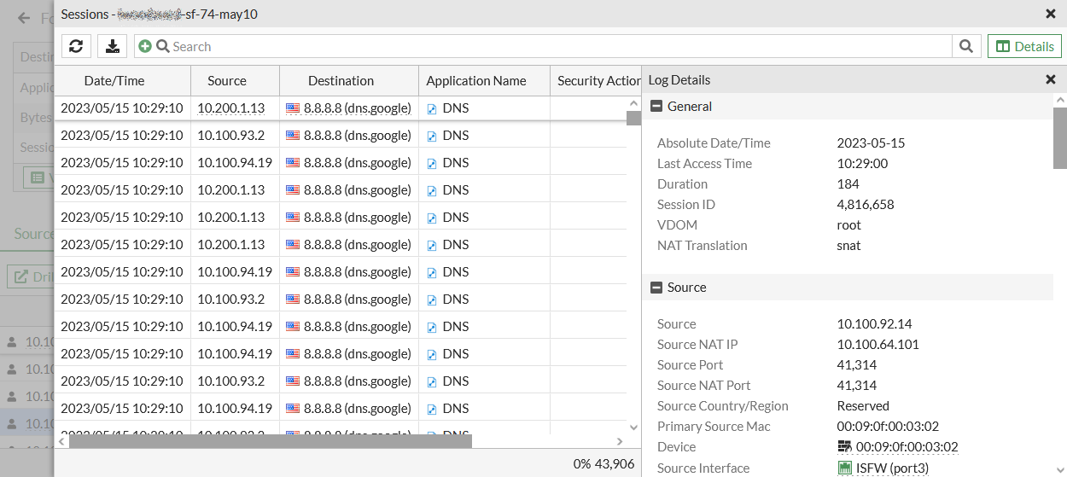Click the Application Name column header

[476, 81]
